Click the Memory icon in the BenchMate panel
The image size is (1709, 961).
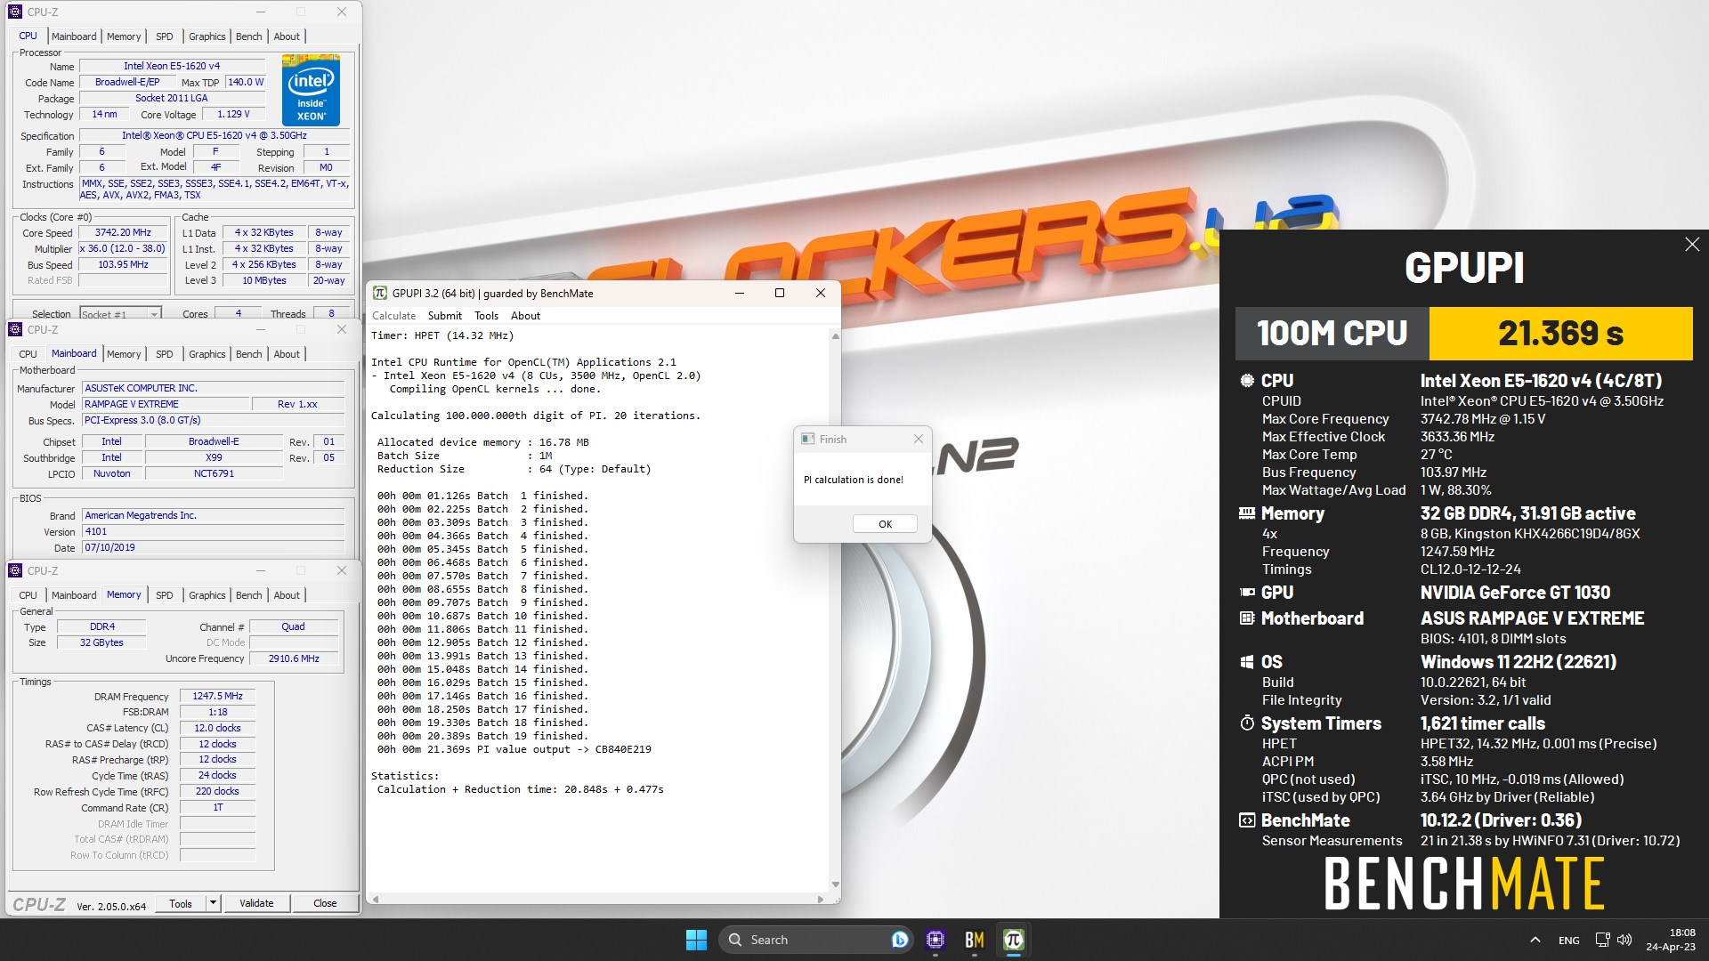tap(1247, 513)
